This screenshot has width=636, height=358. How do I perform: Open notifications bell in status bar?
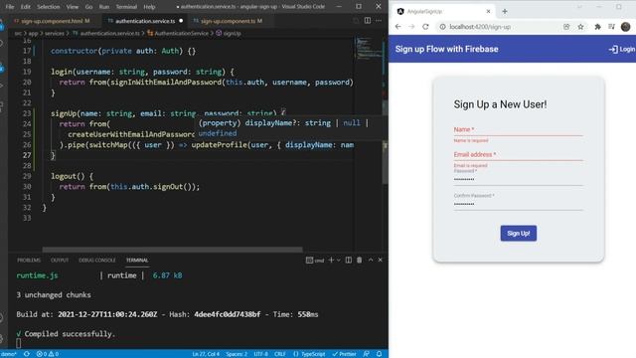(x=379, y=354)
